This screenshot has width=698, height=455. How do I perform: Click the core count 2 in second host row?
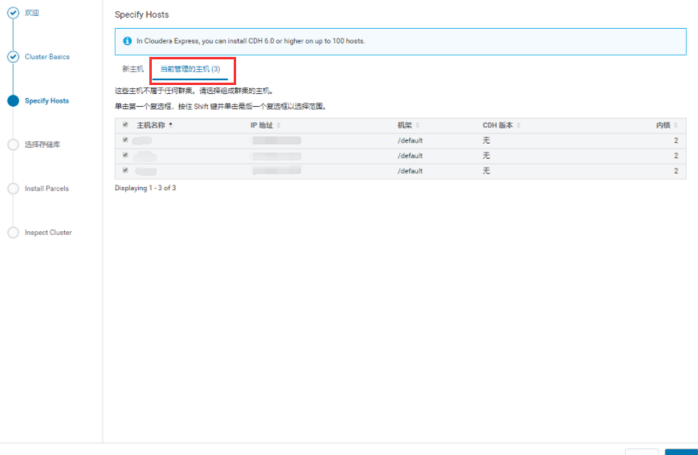click(676, 156)
